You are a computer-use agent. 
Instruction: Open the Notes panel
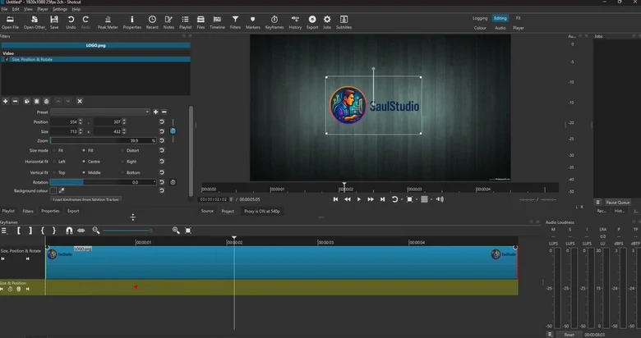[x=168, y=22]
